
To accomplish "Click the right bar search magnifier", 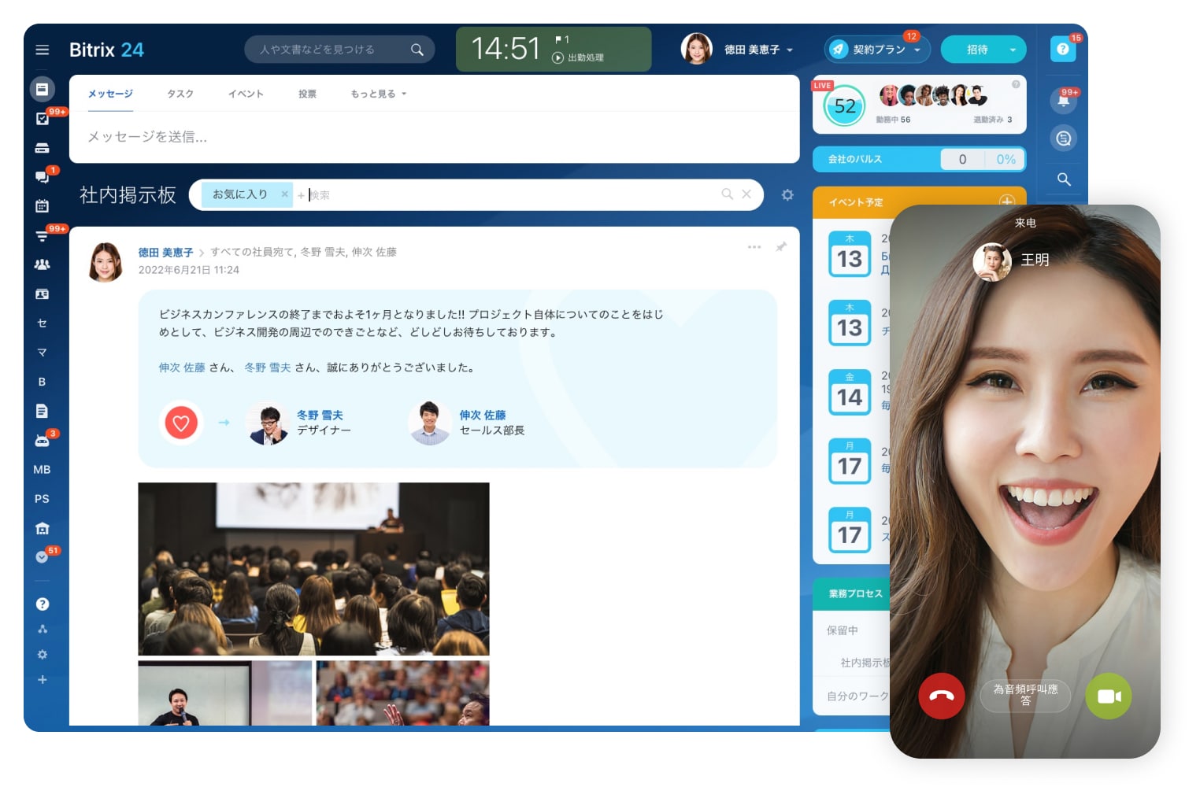I will pyautogui.click(x=1064, y=179).
